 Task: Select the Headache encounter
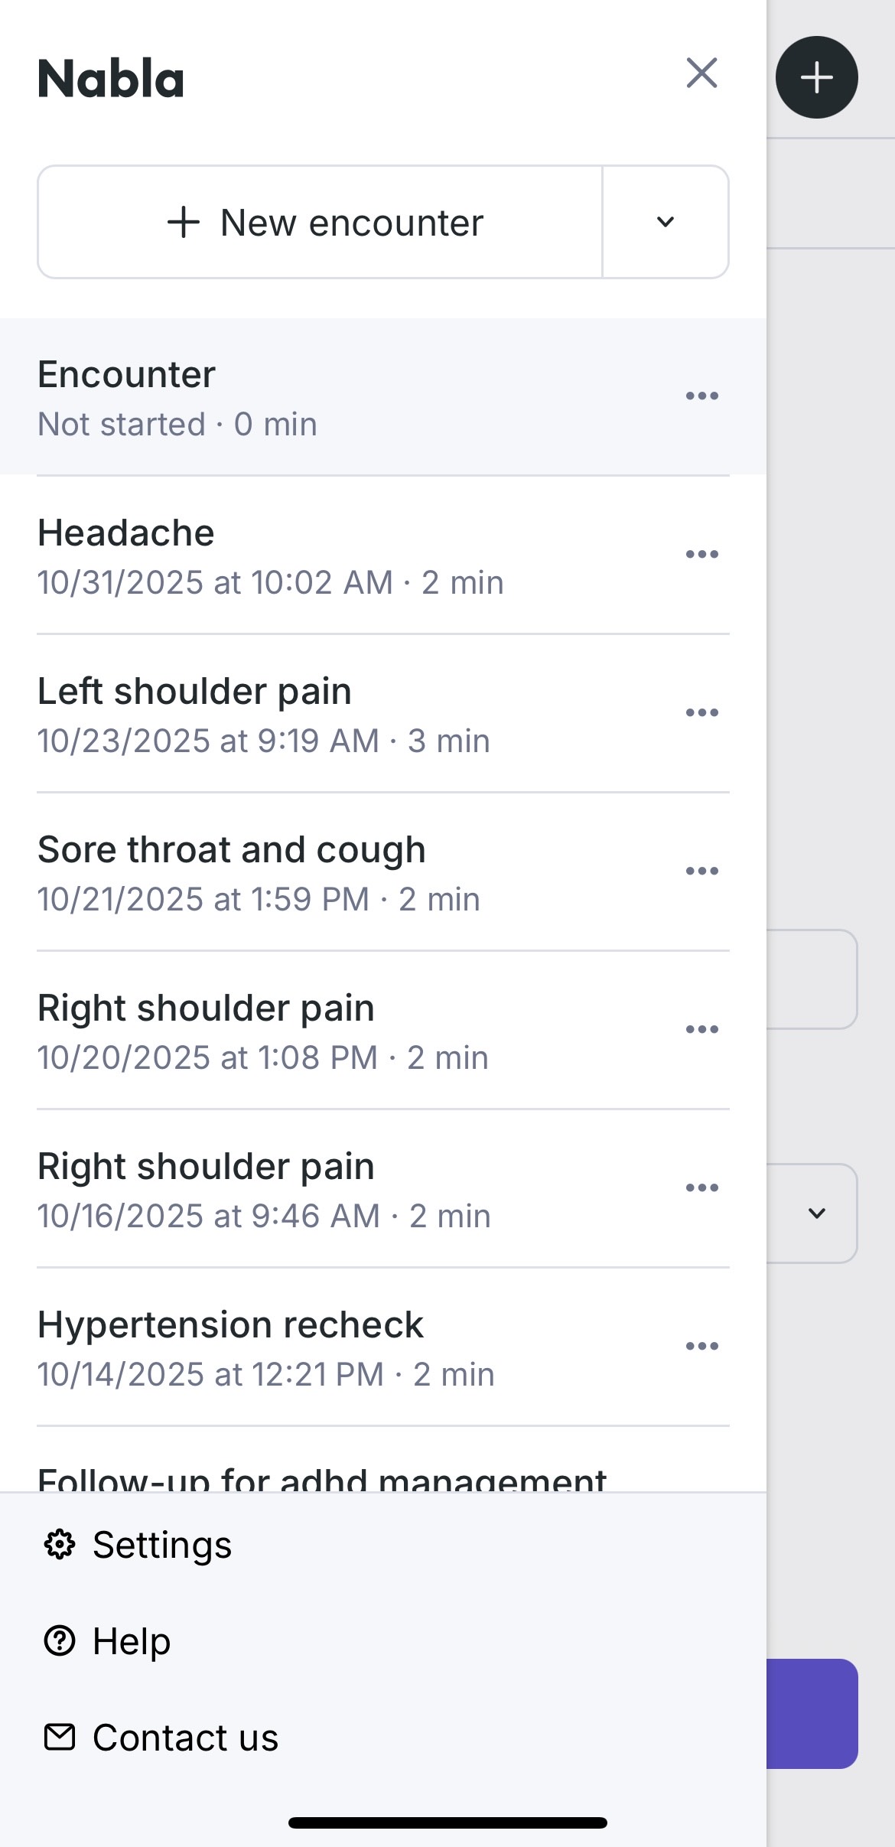tap(306, 556)
